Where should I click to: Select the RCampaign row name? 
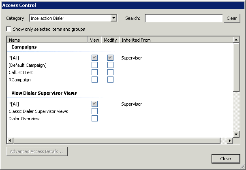19,80
